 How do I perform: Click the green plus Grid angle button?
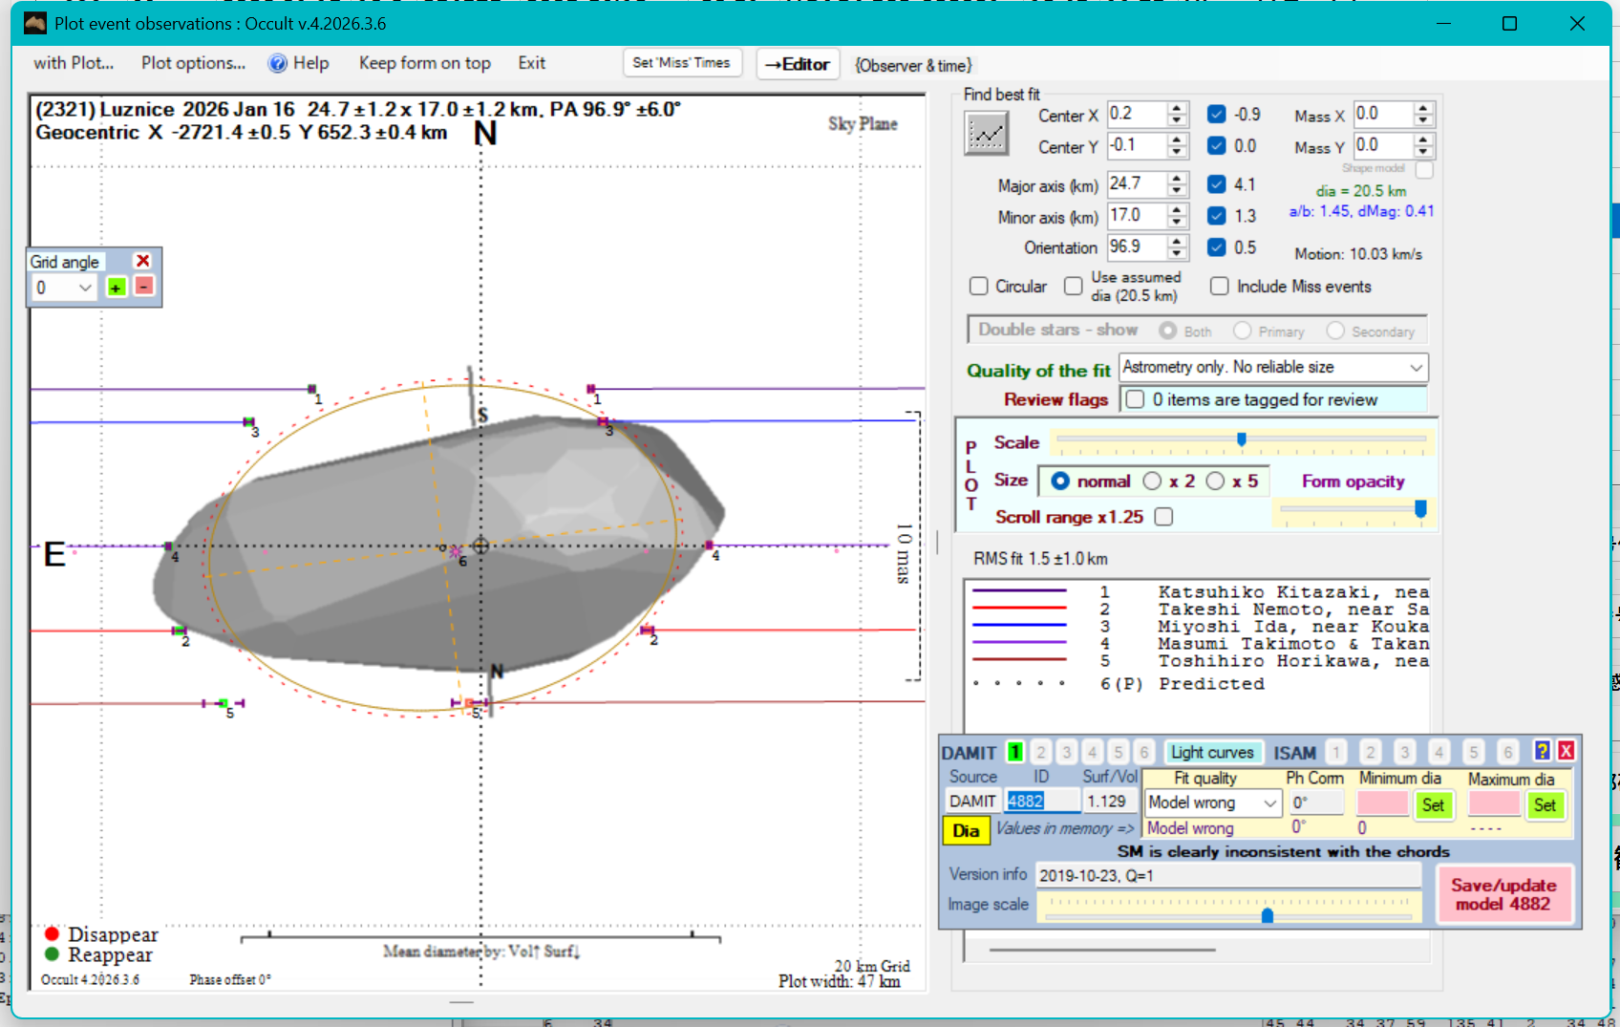click(x=117, y=288)
